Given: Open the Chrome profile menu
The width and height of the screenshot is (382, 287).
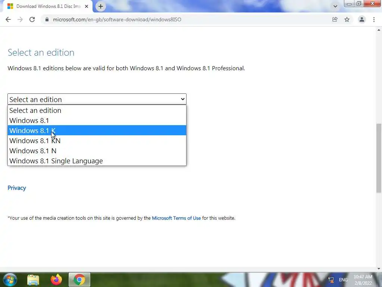Looking at the screenshot, I should point(362,19).
